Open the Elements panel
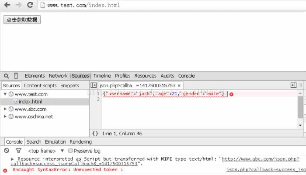Viewport: 306px width, 175px height. click(x=35, y=75)
